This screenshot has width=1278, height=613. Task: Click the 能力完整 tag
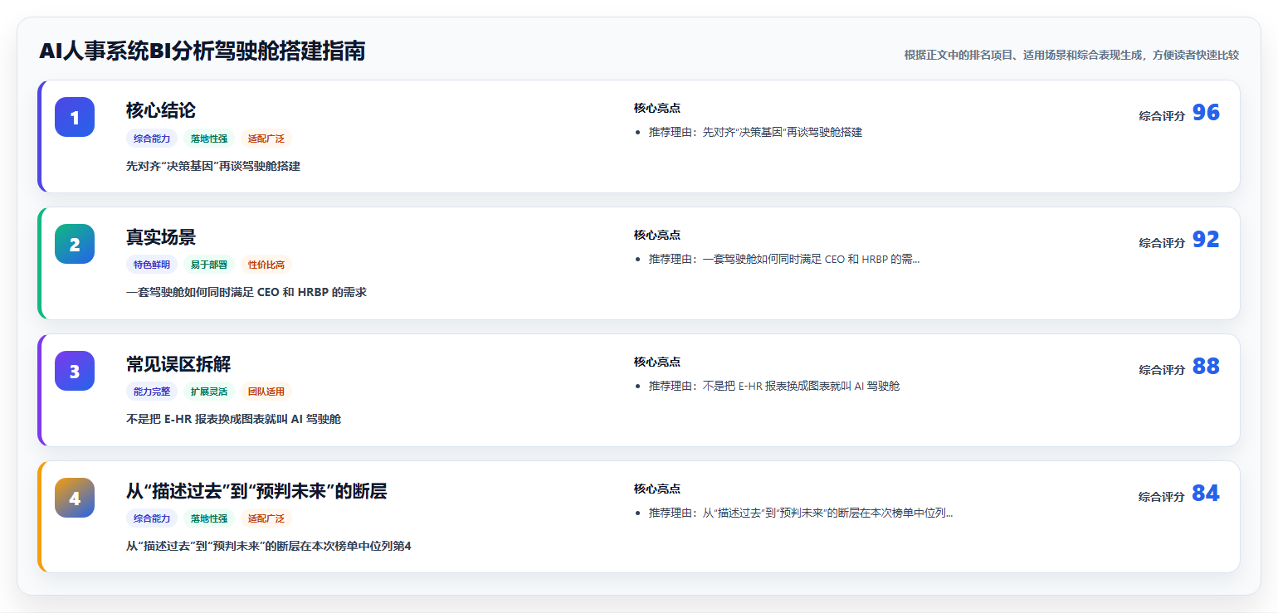[x=152, y=392]
